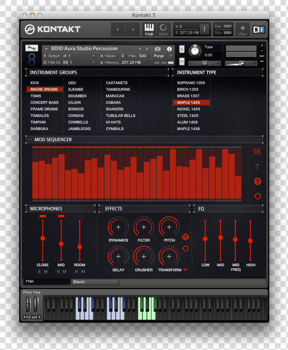
Task: Switch to the Effects tab
Action: (x=95, y=282)
